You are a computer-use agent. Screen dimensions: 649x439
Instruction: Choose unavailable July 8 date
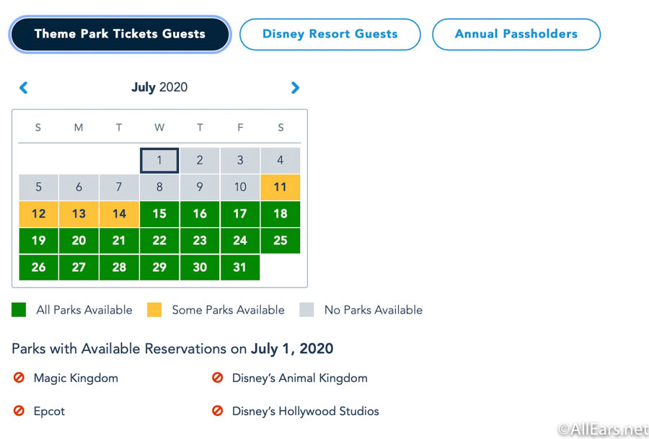[159, 187]
